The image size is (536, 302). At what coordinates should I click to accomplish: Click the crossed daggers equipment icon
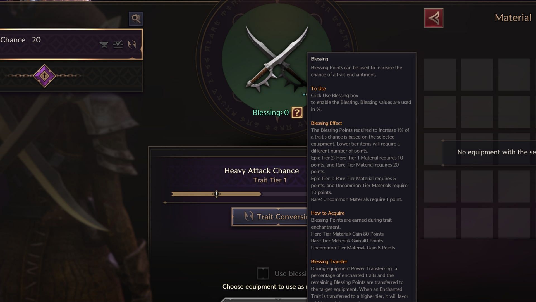coord(277,59)
